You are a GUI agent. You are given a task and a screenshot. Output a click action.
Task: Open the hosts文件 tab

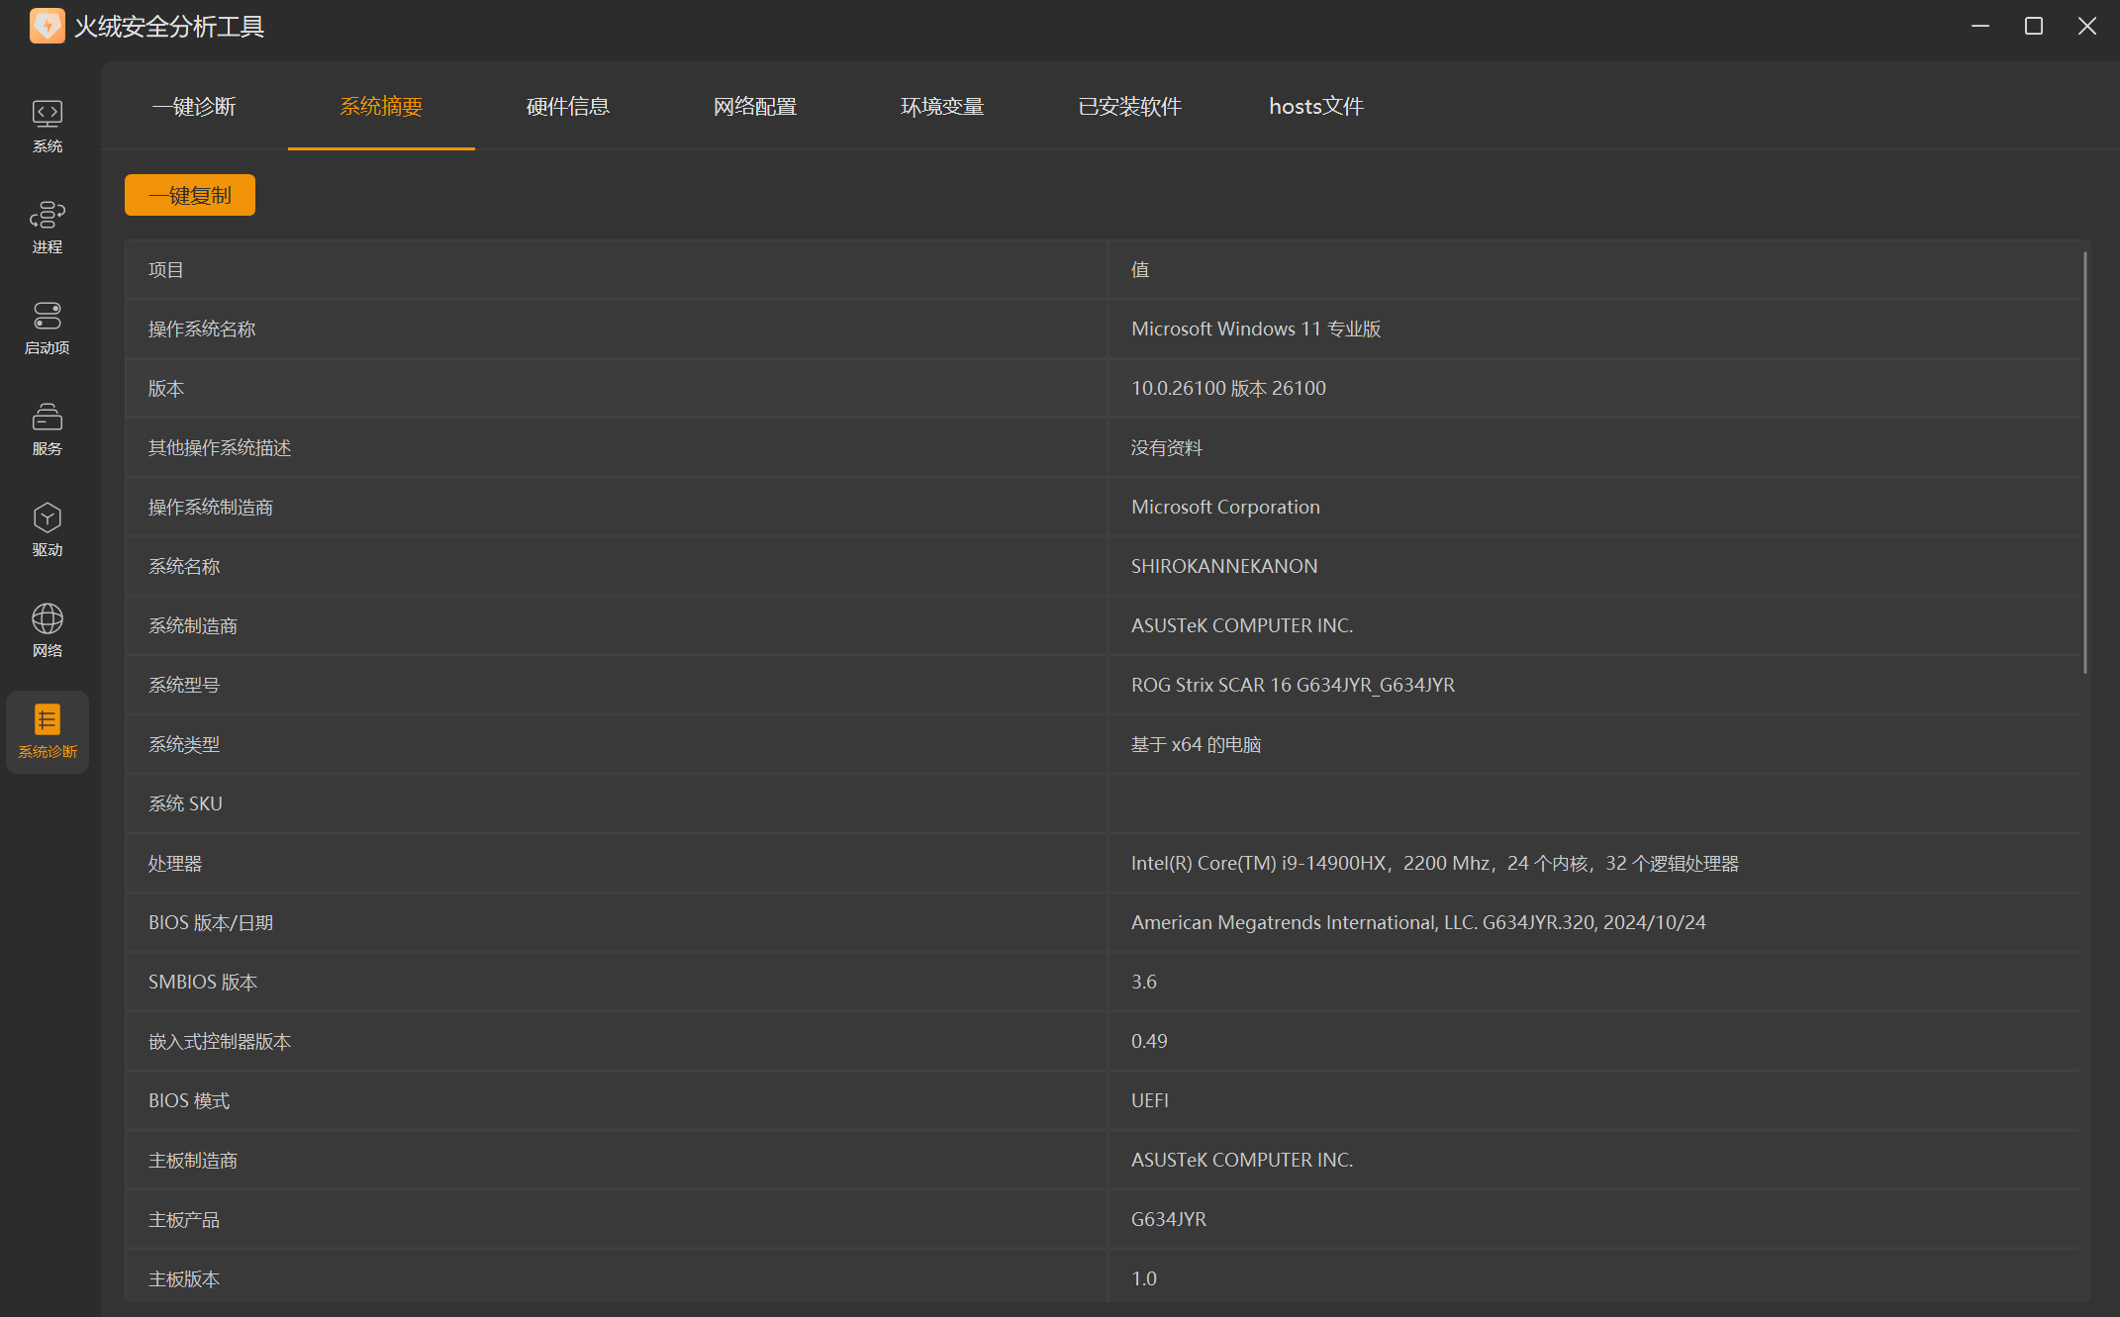(1316, 106)
